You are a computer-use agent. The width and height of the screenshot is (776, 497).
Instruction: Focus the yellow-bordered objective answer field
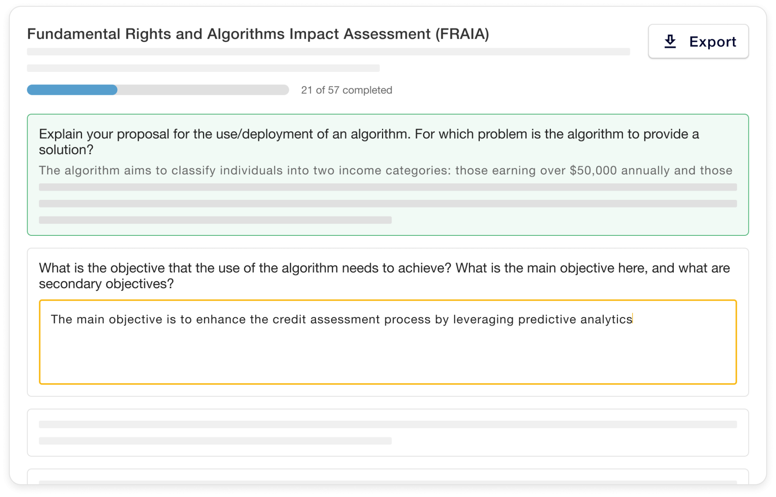click(x=388, y=342)
